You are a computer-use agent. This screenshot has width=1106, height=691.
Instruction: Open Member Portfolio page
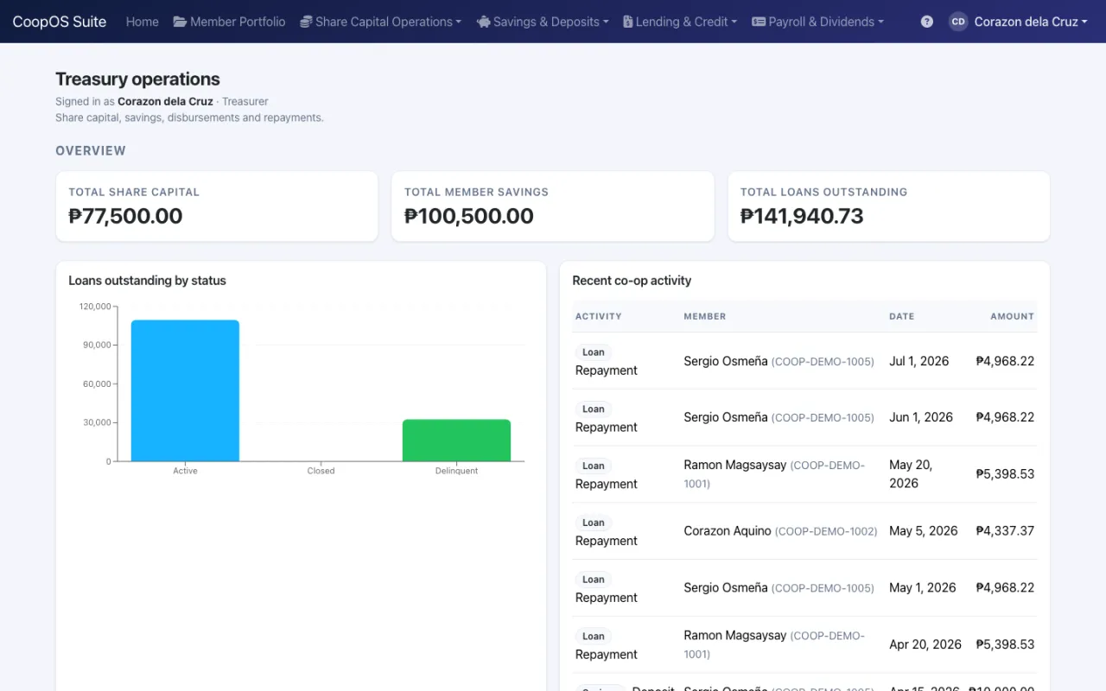click(229, 22)
